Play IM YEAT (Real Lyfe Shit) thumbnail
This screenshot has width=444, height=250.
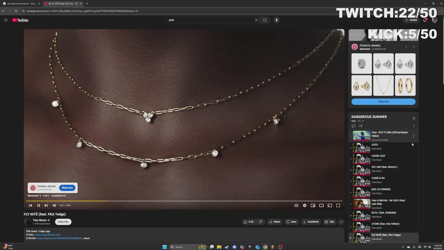361,203
